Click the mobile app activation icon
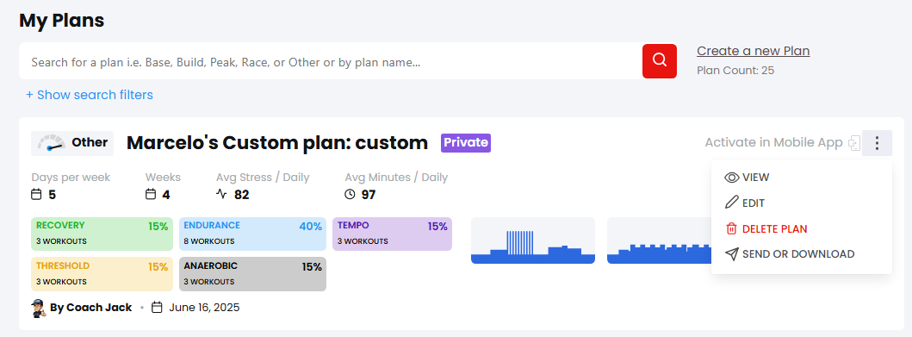The image size is (912, 337). click(x=853, y=142)
